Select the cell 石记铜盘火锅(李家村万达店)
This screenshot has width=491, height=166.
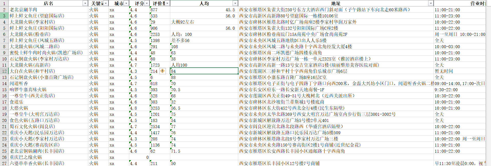[48, 59]
